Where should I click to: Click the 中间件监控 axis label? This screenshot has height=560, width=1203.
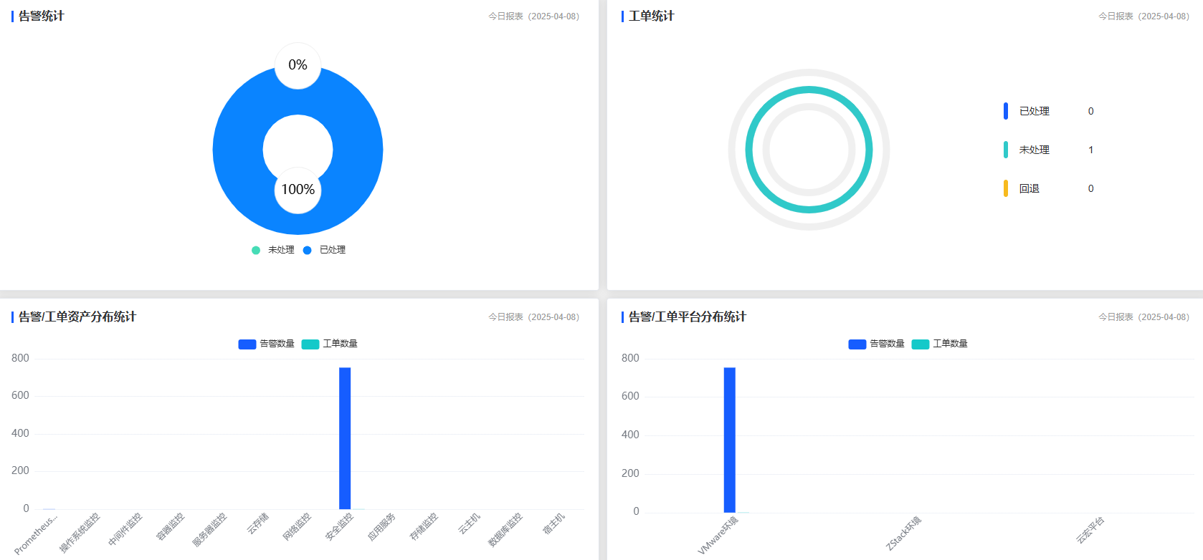125,530
